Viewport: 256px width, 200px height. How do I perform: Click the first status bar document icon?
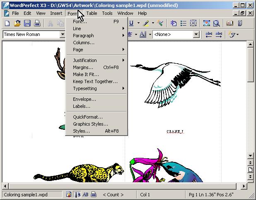(x=69, y=195)
